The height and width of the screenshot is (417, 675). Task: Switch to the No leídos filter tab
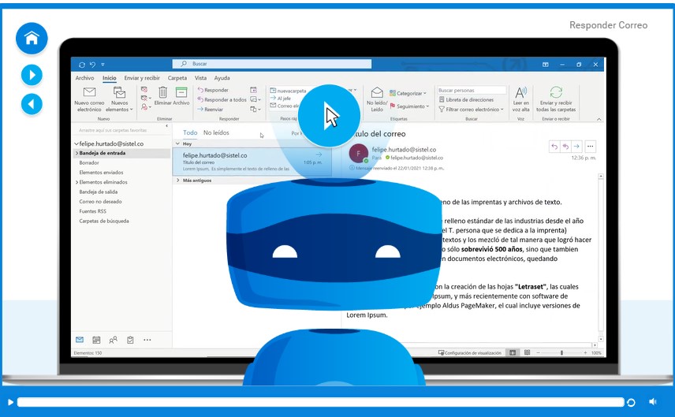pos(216,133)
